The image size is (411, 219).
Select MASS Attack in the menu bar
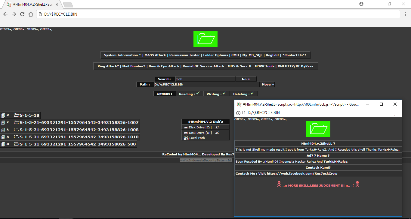tap(155, 55)
